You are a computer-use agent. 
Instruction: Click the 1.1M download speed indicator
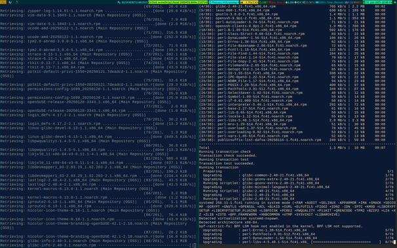(x=290, y=2)
